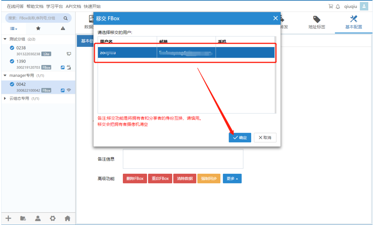Image resolution: width=373 pixels, height=225 pixels.
Task: Click the 取消 button in dialog
Action: click(x=265, y=138)
